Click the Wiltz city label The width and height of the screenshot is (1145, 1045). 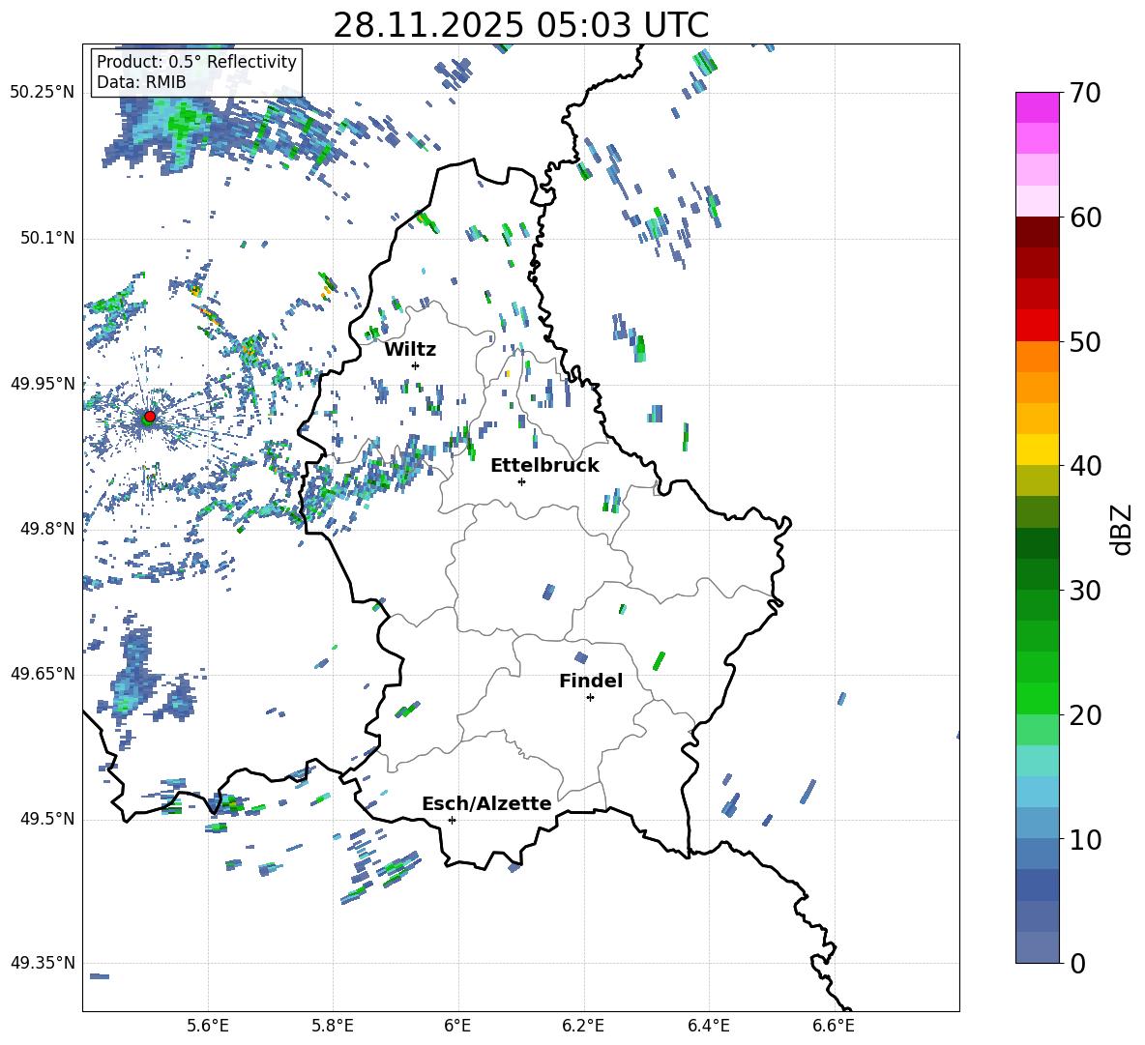pos(410,350)
